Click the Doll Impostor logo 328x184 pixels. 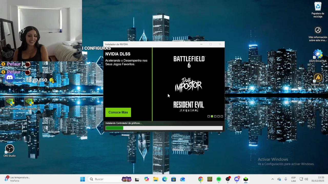[189, 85]
